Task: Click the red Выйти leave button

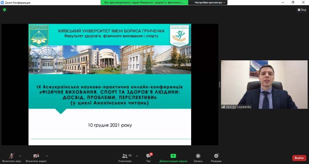Action: tap(299, 158)
